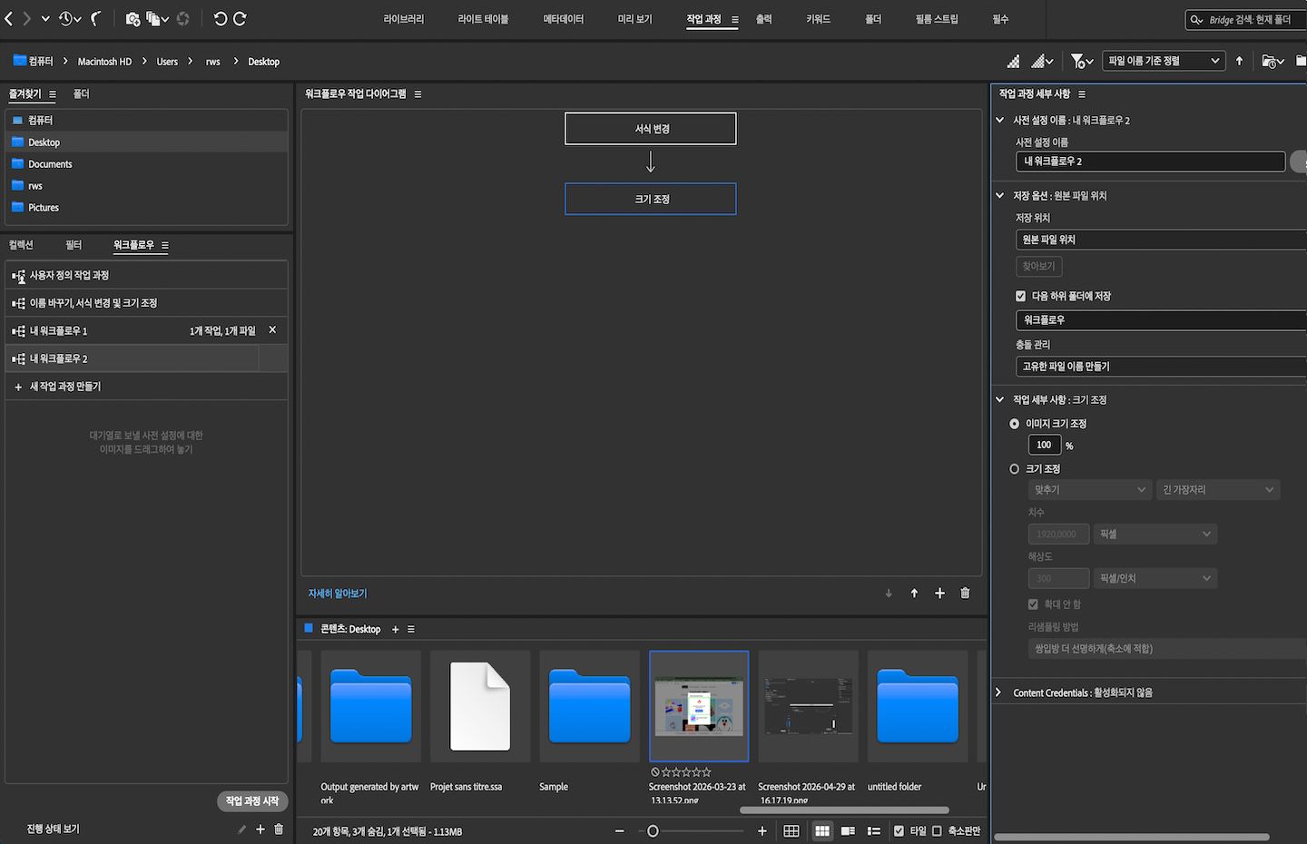Add new content tab plus next to Desktop
This screenshot has width=1307, height=844.
coord(395,629)
